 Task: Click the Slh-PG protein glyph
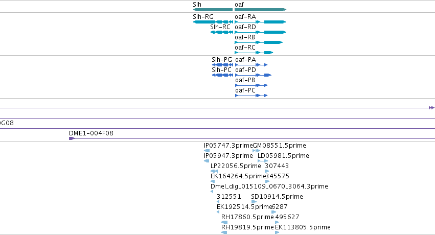[x=222, y=65]
